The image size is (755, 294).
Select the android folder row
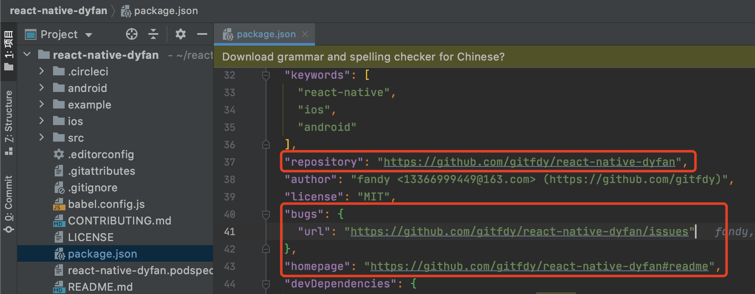[115, 88]
